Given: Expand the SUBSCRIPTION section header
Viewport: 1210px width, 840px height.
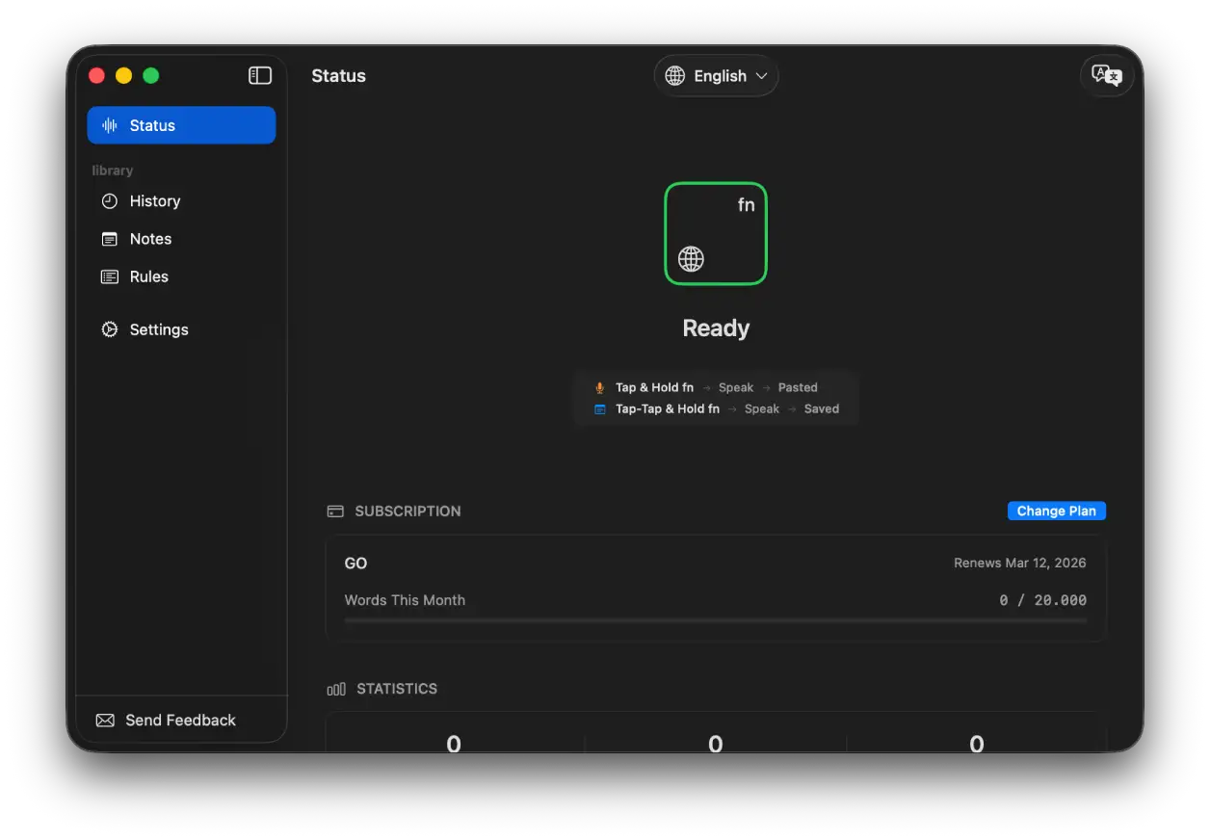Looking at the screenshot, I should pos(408,511).
